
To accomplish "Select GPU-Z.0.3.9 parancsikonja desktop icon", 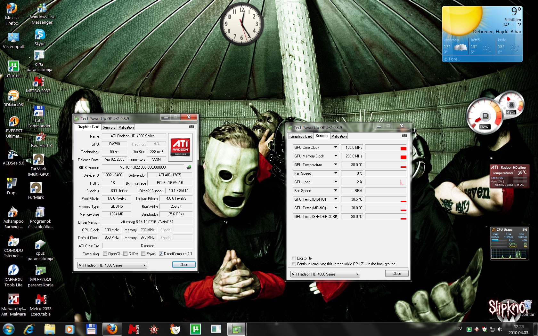I will (x=40, y=276).
